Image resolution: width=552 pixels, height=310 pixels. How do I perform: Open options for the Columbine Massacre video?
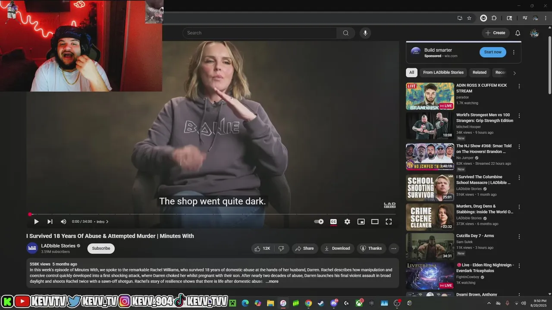tap(519, 177)
